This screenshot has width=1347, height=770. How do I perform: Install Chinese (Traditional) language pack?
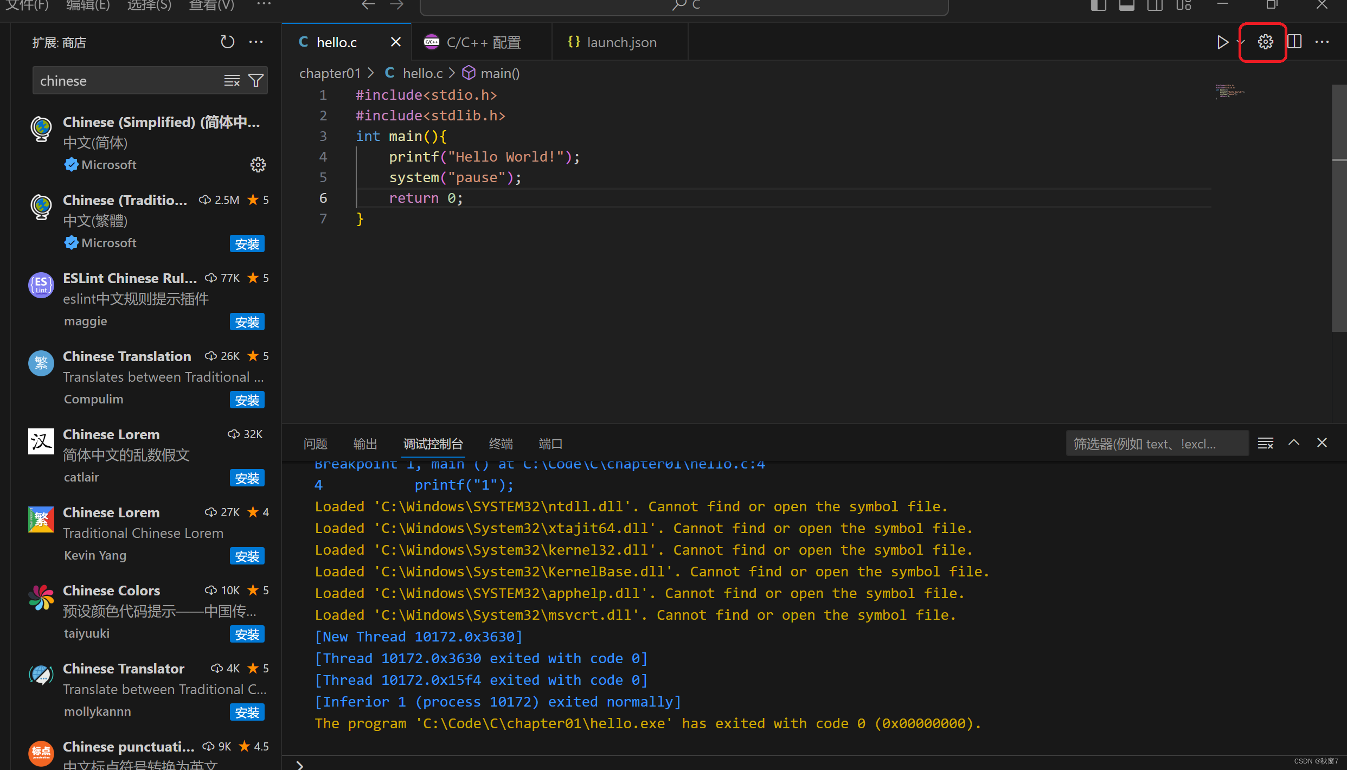tap(247, 244)
